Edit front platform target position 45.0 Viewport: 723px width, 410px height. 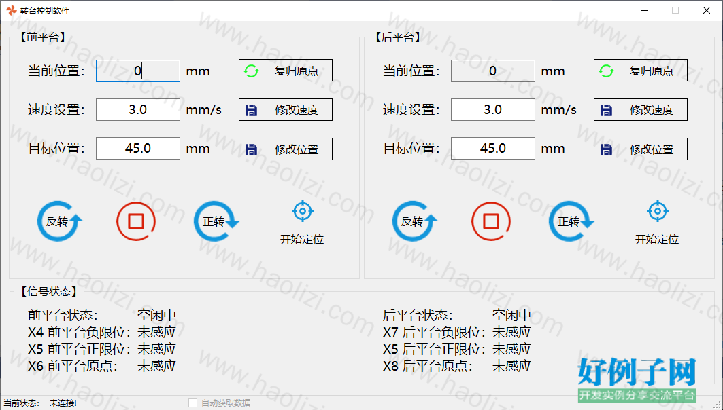pos(138,148)
